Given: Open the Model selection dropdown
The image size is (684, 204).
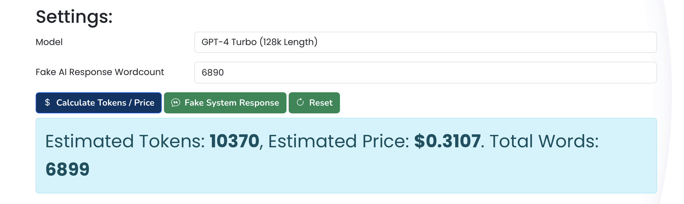Looking at the screenshot, I should (425, 42).
